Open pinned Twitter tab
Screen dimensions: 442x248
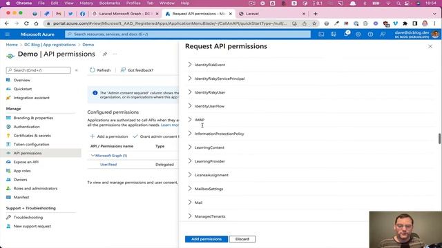pyautogui.click(x=70, y=14)
